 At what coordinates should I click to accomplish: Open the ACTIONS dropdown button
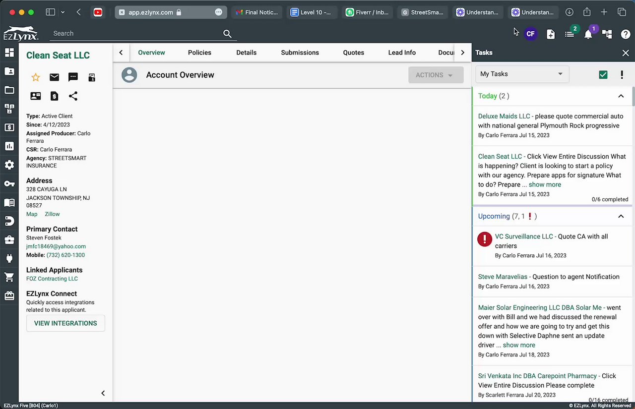pos(436,75)
